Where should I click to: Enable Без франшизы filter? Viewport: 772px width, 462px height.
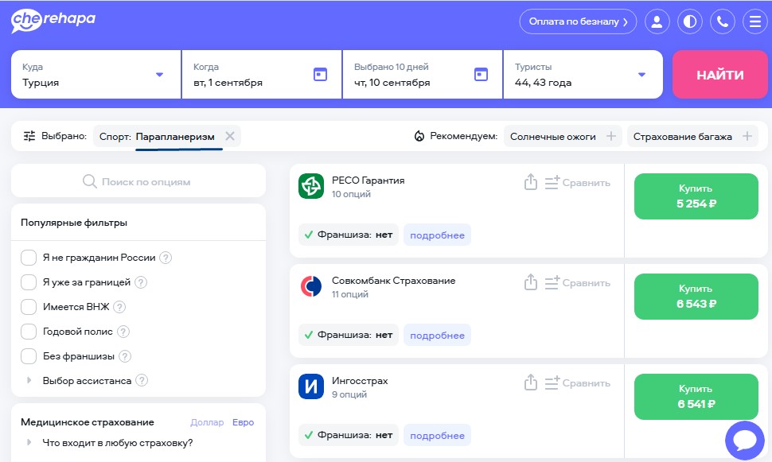coord(29,356)
